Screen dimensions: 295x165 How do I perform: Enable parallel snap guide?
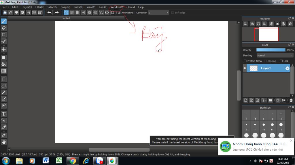point(72,13)
